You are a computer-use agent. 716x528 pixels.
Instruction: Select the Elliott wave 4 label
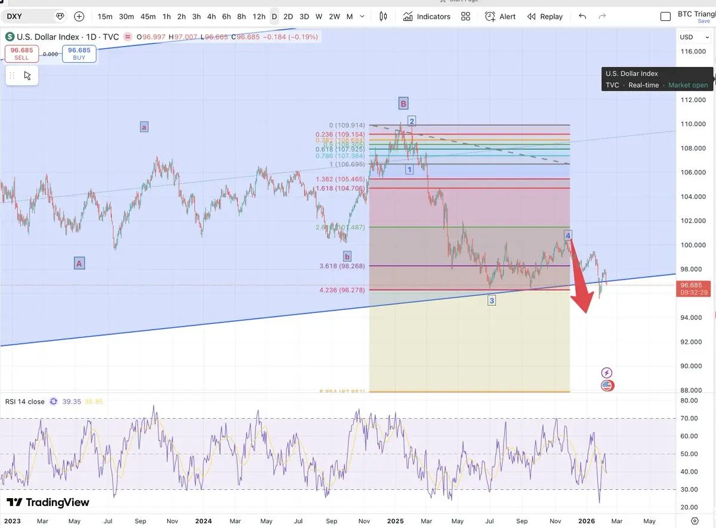tap(568, 235)
